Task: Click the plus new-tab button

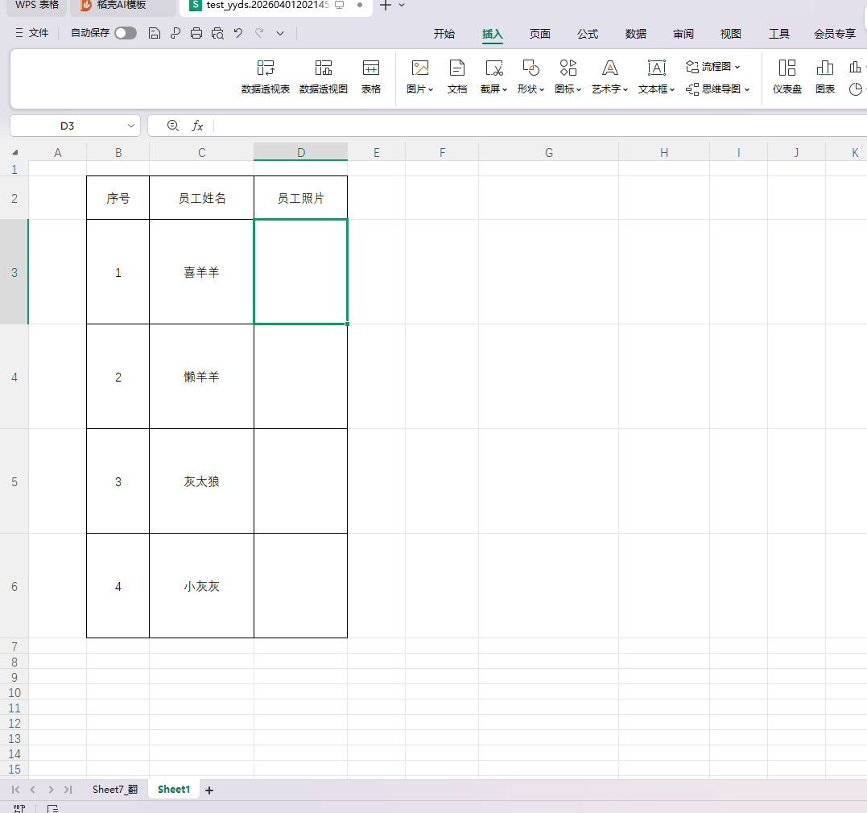Action: (386, 6)
